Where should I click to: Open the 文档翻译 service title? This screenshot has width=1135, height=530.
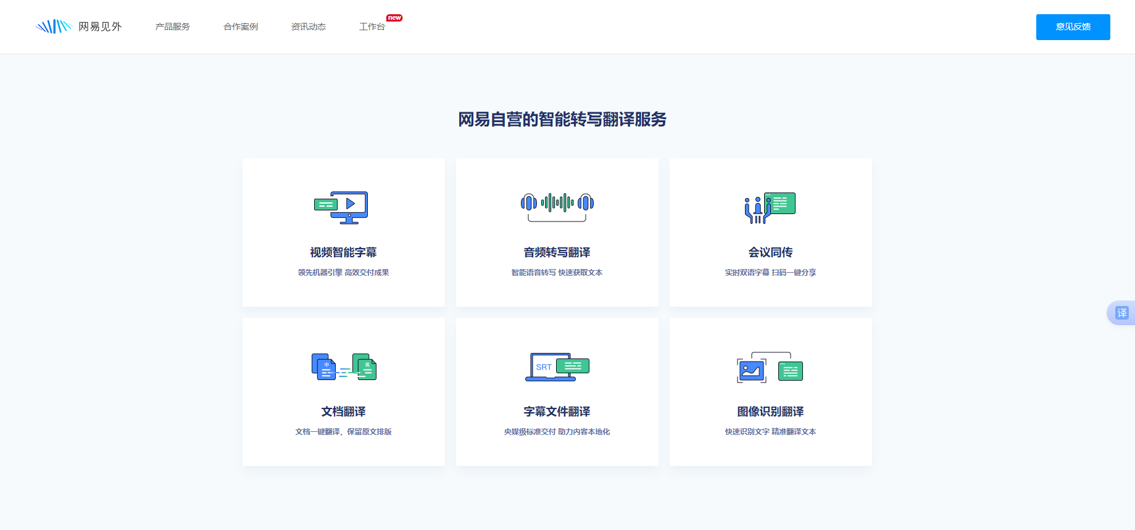[344, 412]
